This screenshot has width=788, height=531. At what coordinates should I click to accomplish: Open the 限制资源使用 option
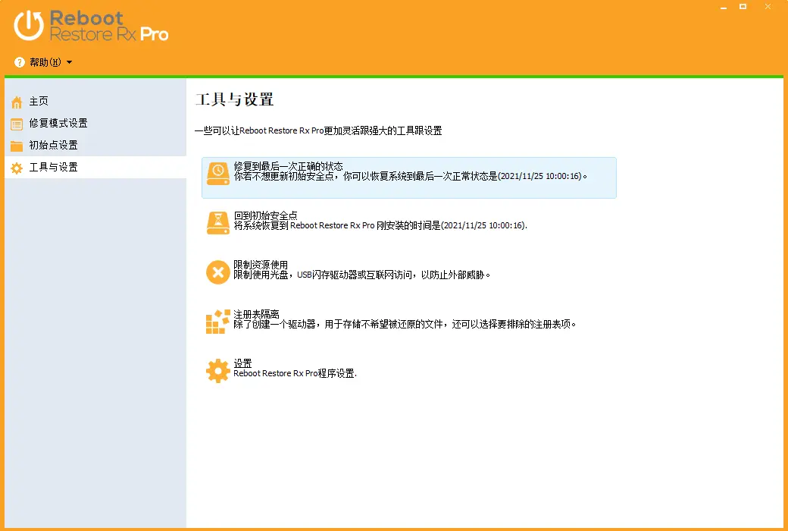[261, 265]
